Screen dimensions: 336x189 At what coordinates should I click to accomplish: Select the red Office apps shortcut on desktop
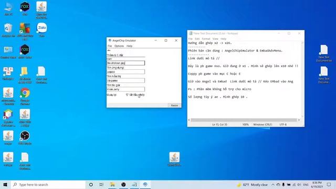point(8,73)
